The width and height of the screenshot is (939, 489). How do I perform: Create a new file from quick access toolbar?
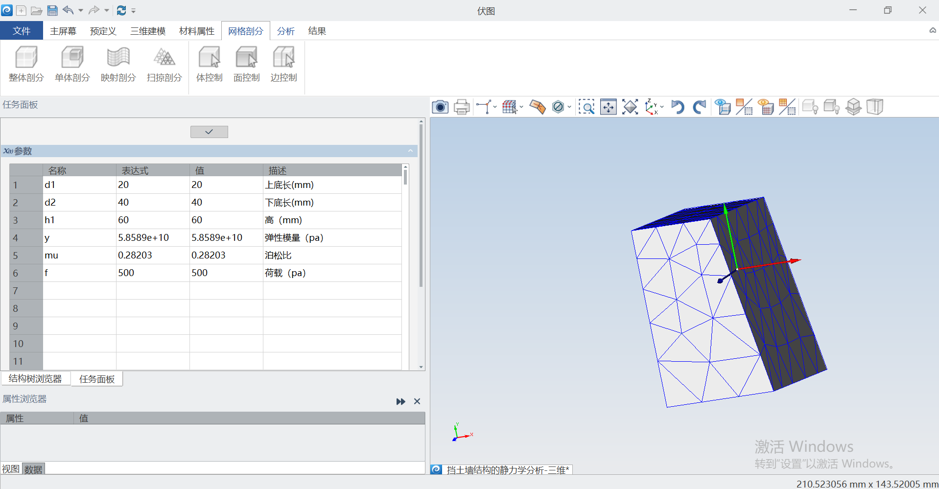(x=22, y=10)
